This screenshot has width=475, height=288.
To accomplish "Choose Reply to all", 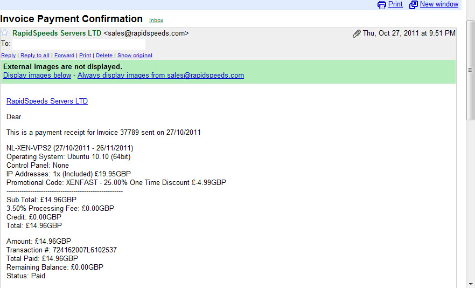I will (35, 55).
